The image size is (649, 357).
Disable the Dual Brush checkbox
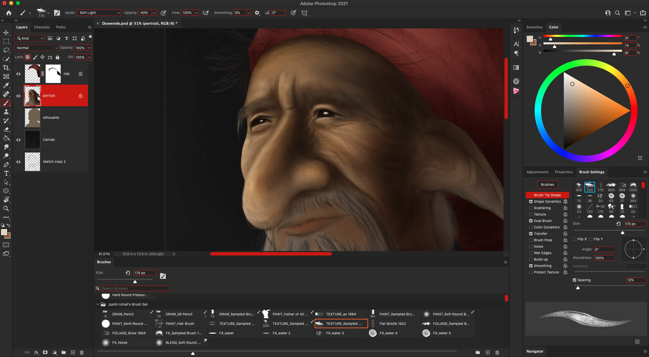531,221
